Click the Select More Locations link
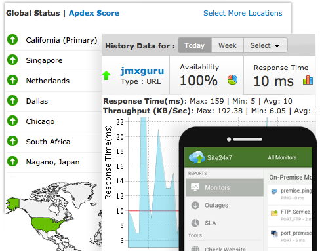Image resolution: width=324 pixels, height=251 pixels. point(243,13)
